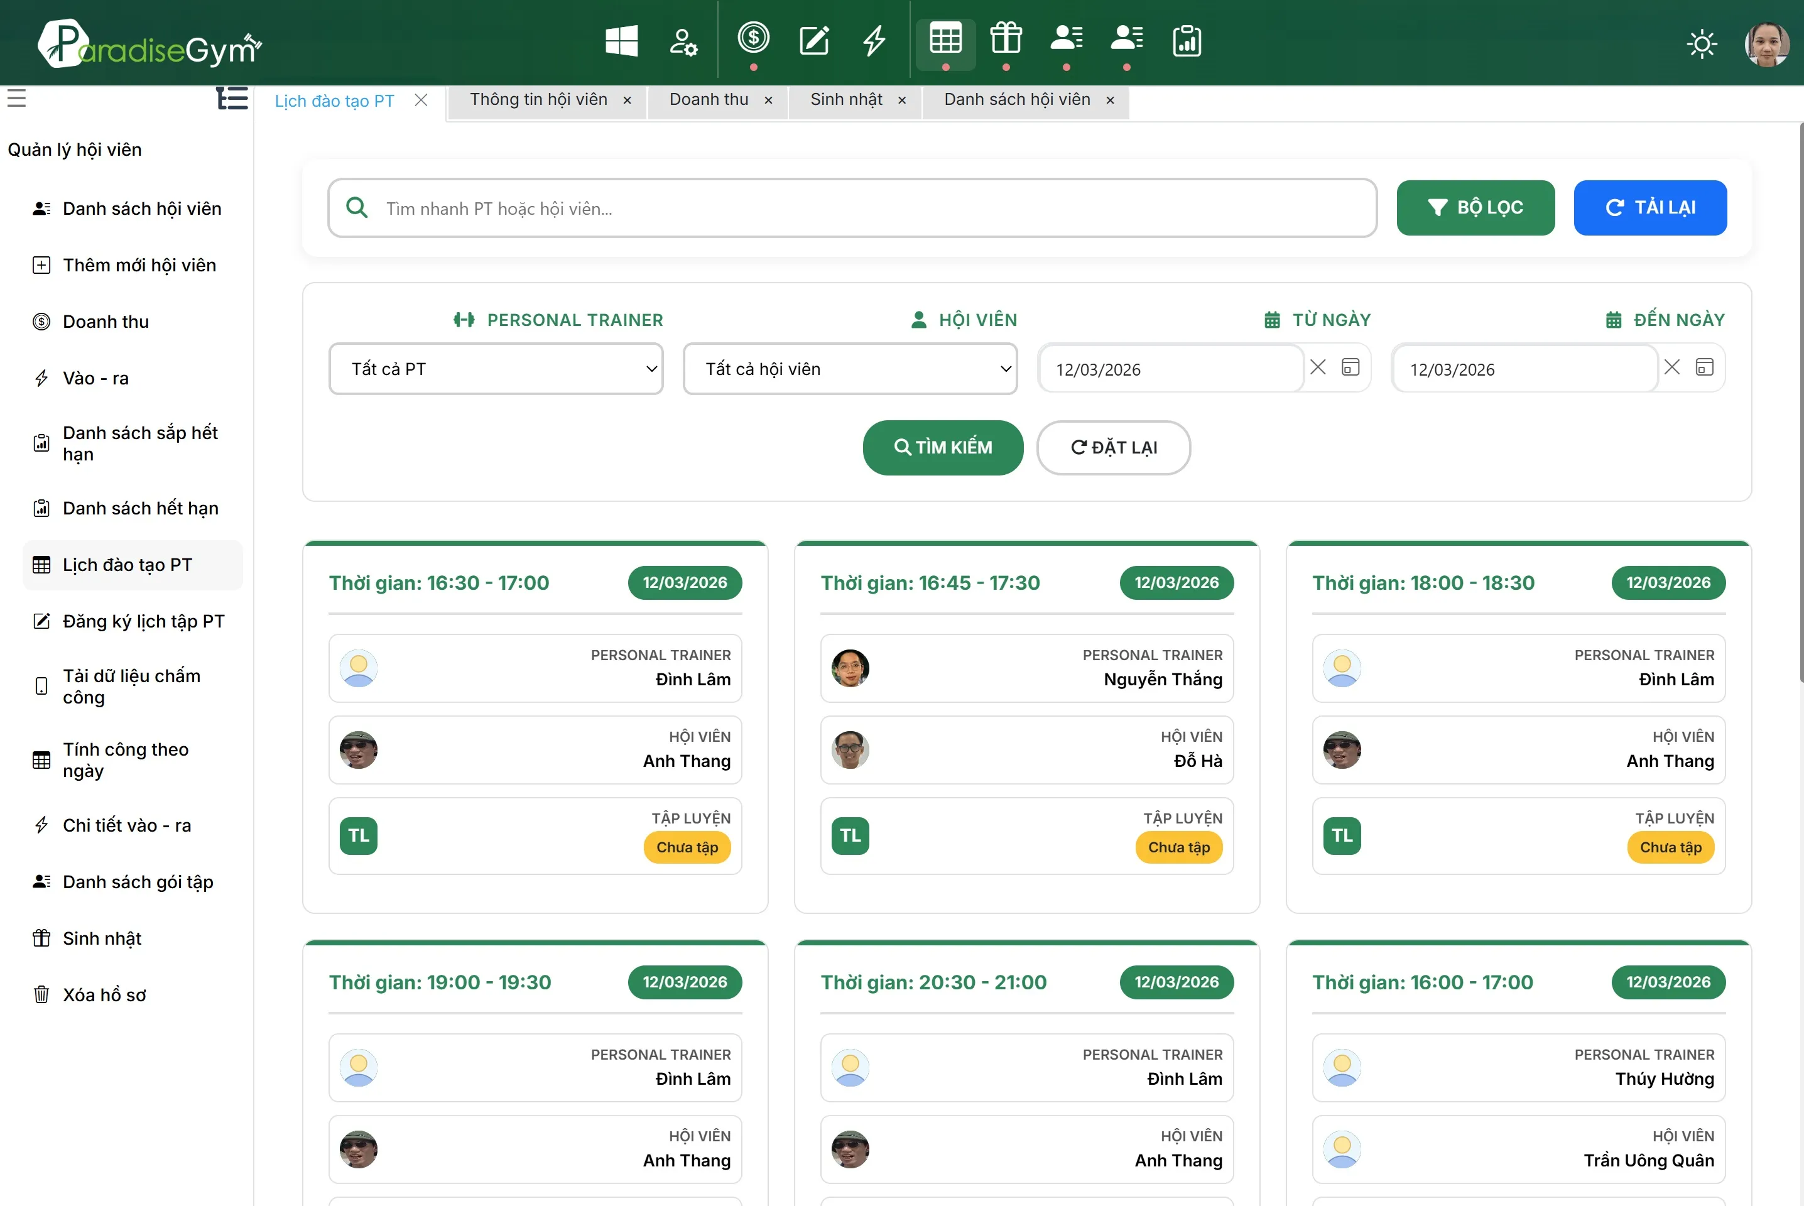The image size is (1804, 1206).
Task: Click the clipboard chart icon in header
Action: (1187, 41)
